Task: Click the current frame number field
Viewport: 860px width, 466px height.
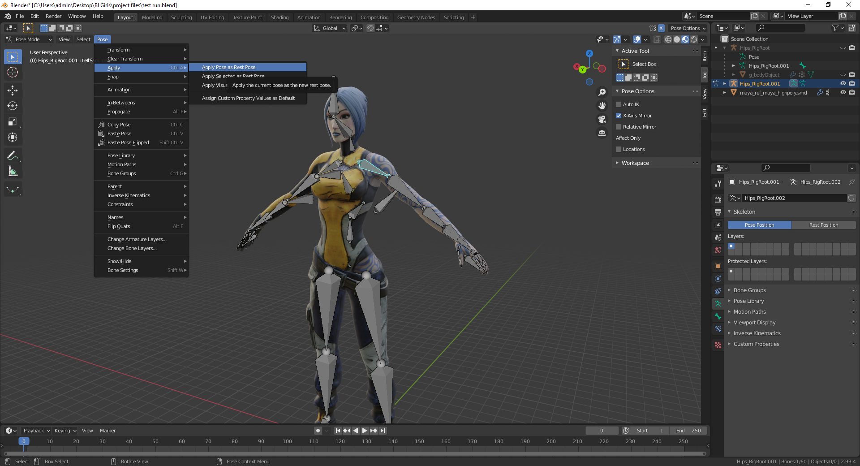Action: 602,431
